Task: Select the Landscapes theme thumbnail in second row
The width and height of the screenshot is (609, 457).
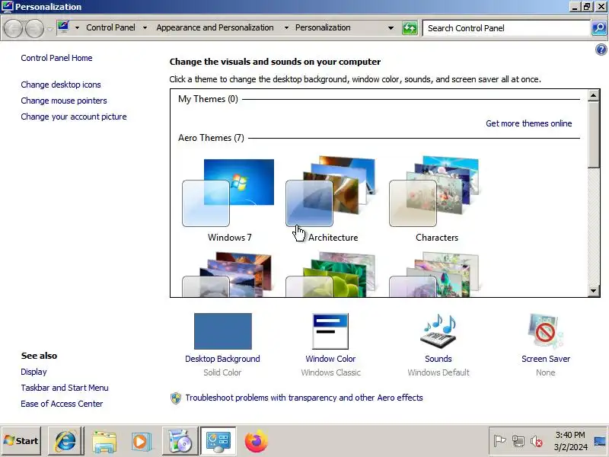Action: point(229,274)
